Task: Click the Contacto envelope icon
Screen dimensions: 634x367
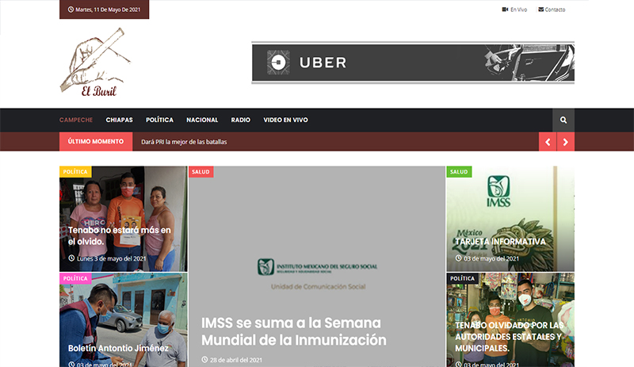Action: click(x=541, y=10)
